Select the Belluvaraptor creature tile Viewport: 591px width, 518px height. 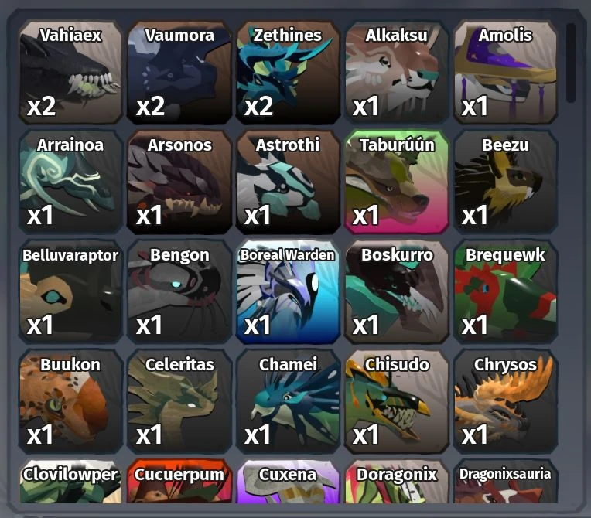pyautogui.click(x=70, y=292)
